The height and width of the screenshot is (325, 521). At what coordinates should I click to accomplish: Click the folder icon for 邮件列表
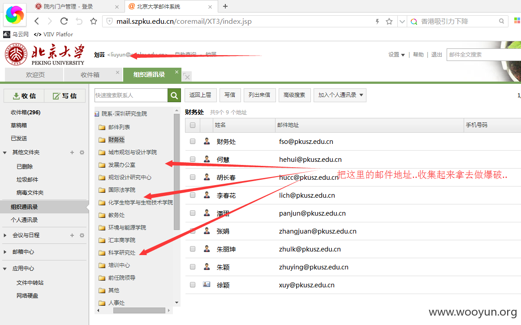[x=102, y=127]
